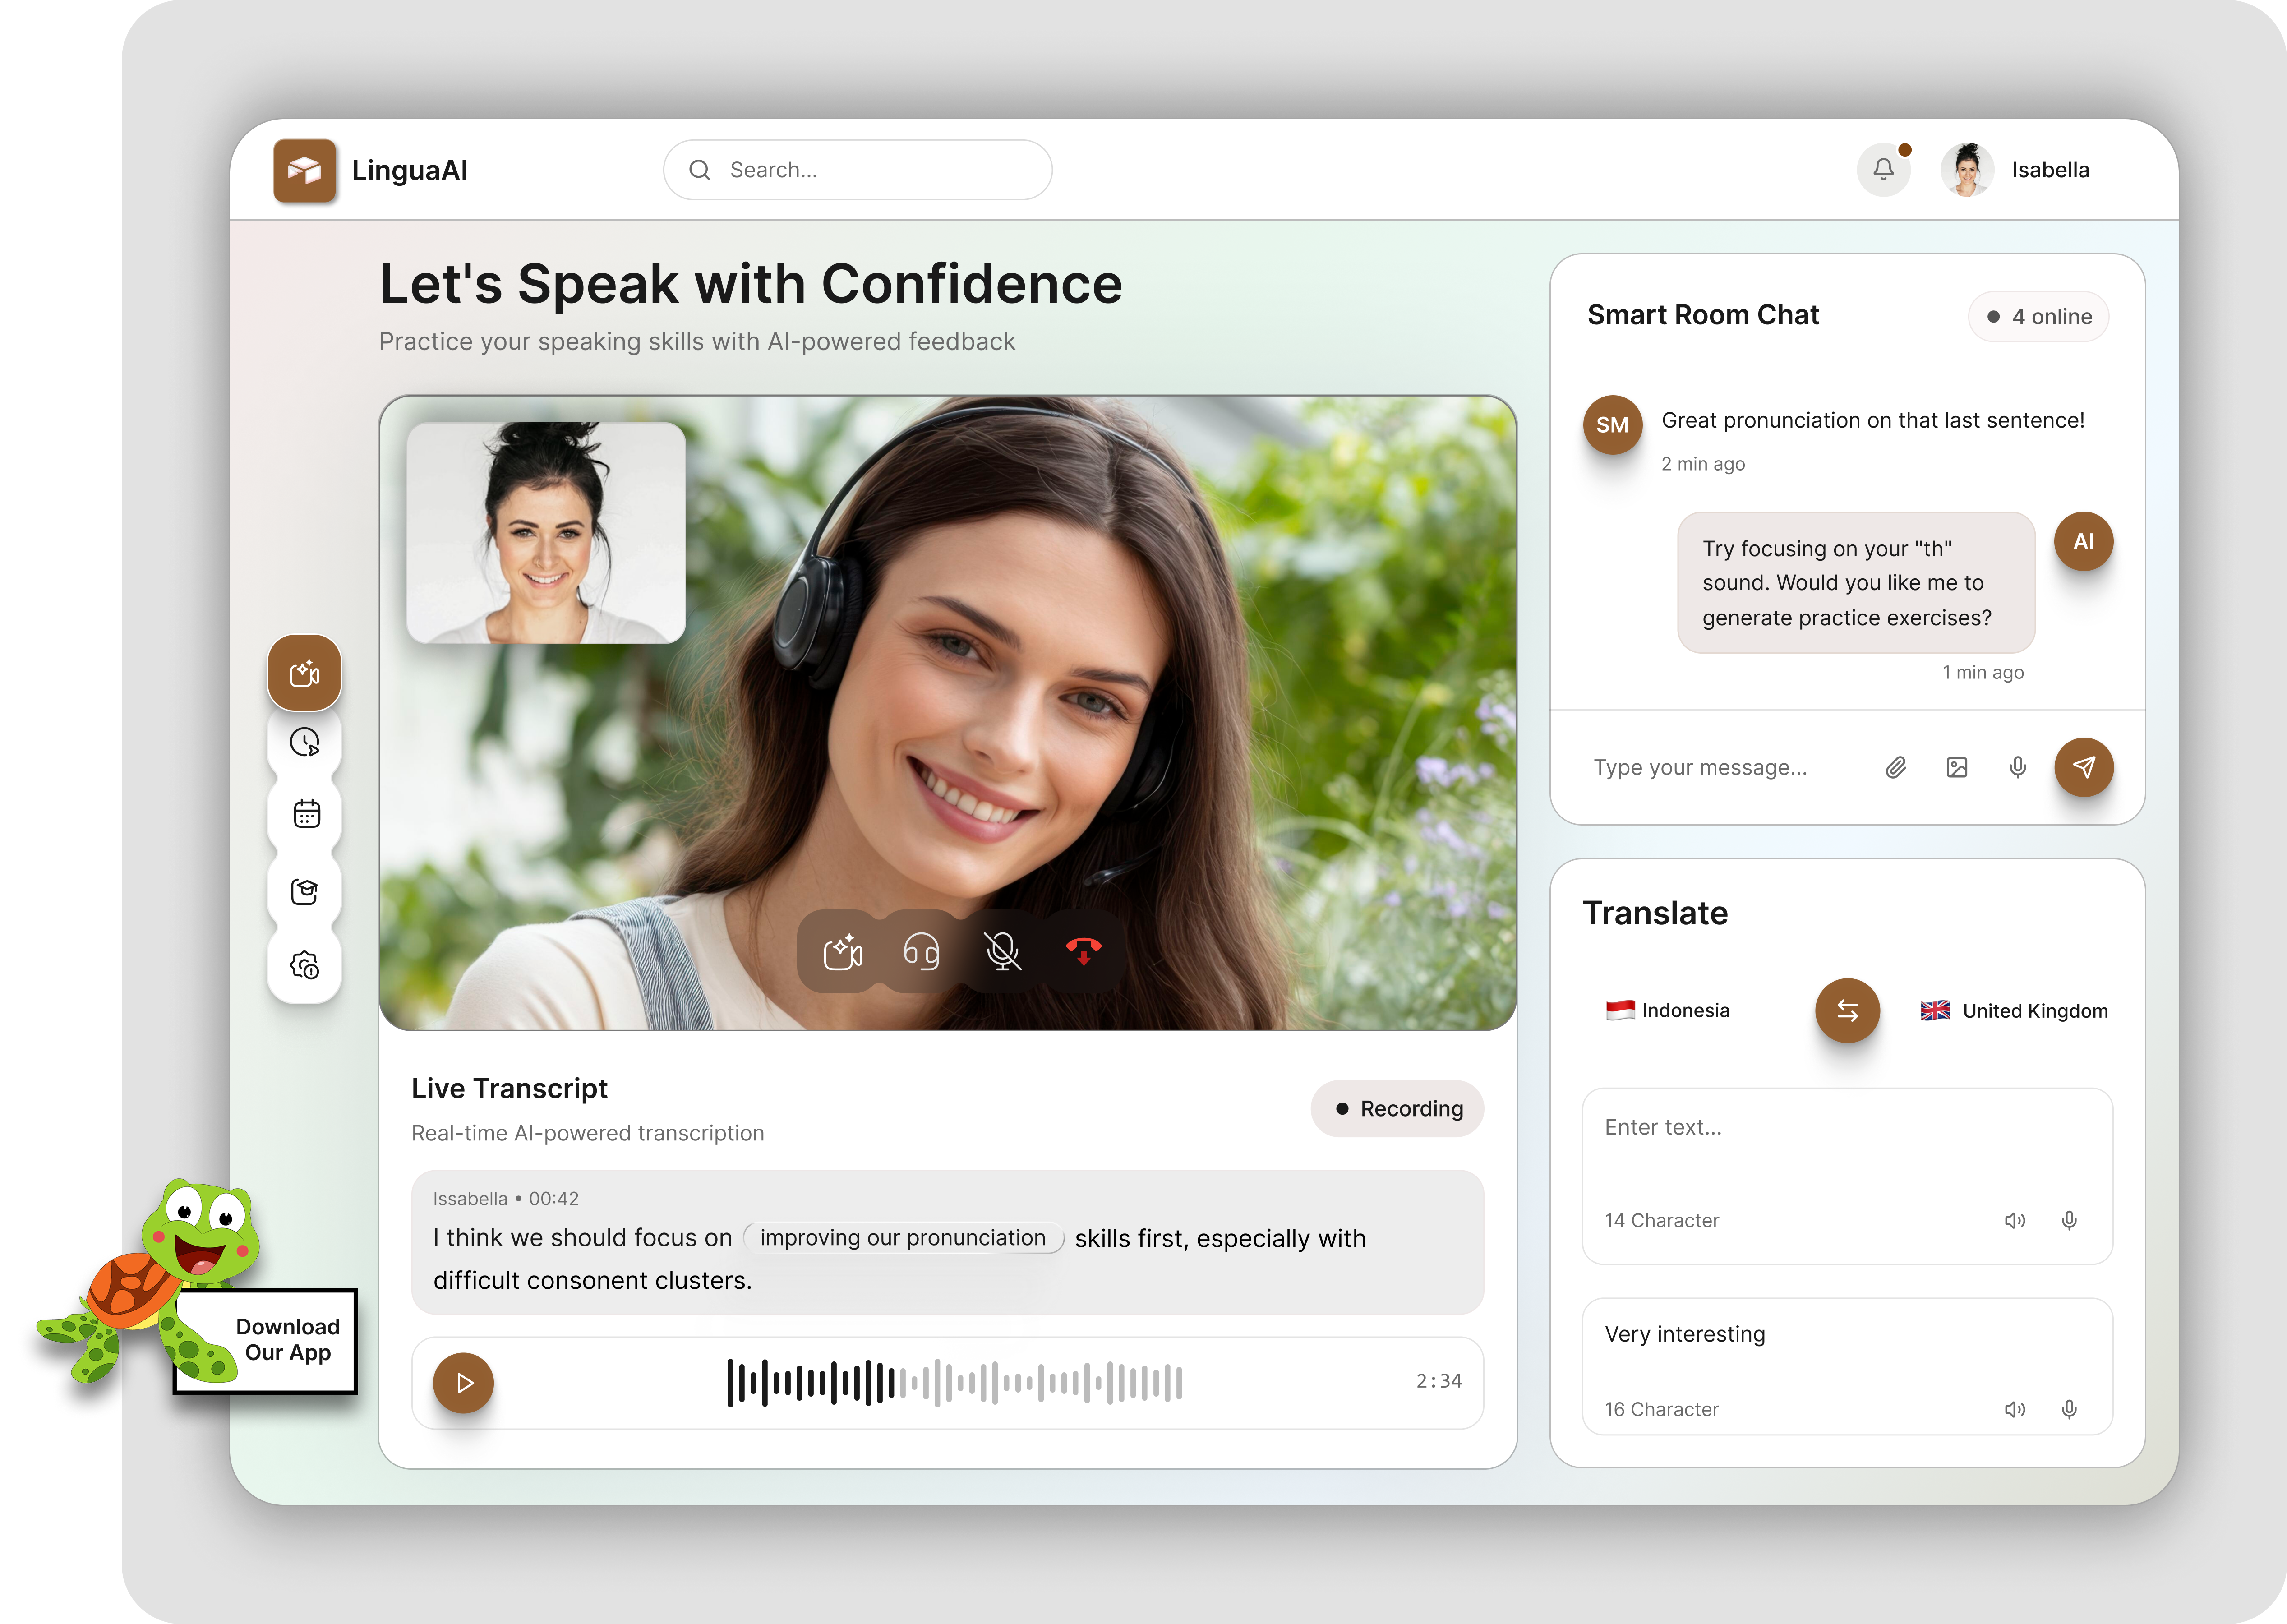Toggle AI camera in video call controls
This screenshot has height=1624, width=2287.
click(x=842, y=952)
